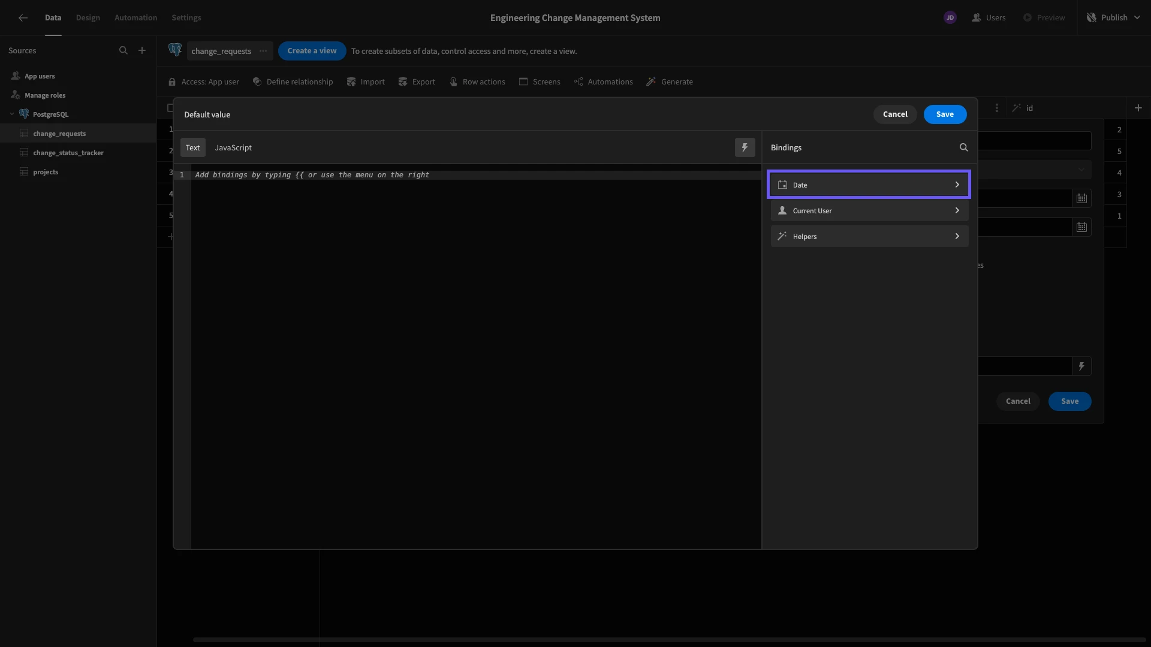Image resolution: width=1151 pixels, height=647 pixels.
Task: Click the JD user avatar
Action: pos(950,18)
